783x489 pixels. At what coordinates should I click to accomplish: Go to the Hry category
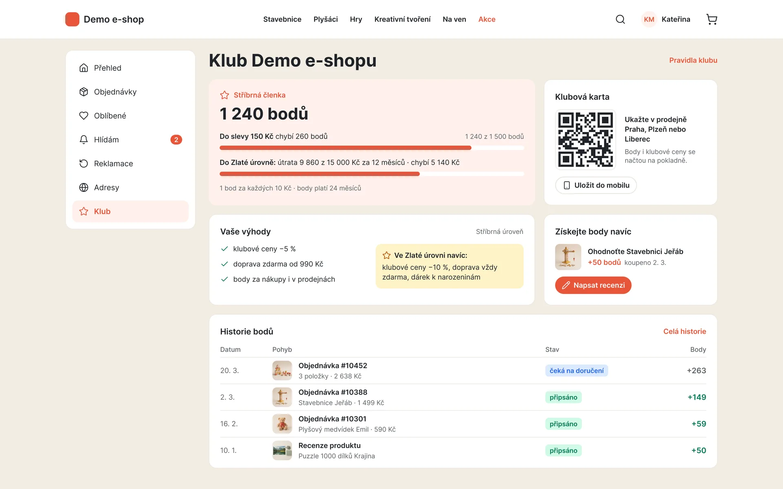coord(356,19)
